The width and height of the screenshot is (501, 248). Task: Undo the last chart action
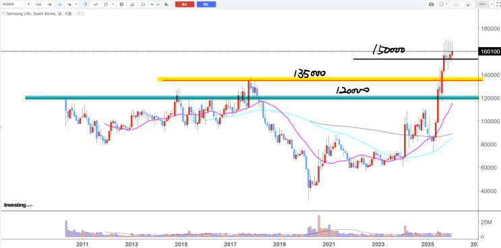pyautogui.click(x=152, y=4)
